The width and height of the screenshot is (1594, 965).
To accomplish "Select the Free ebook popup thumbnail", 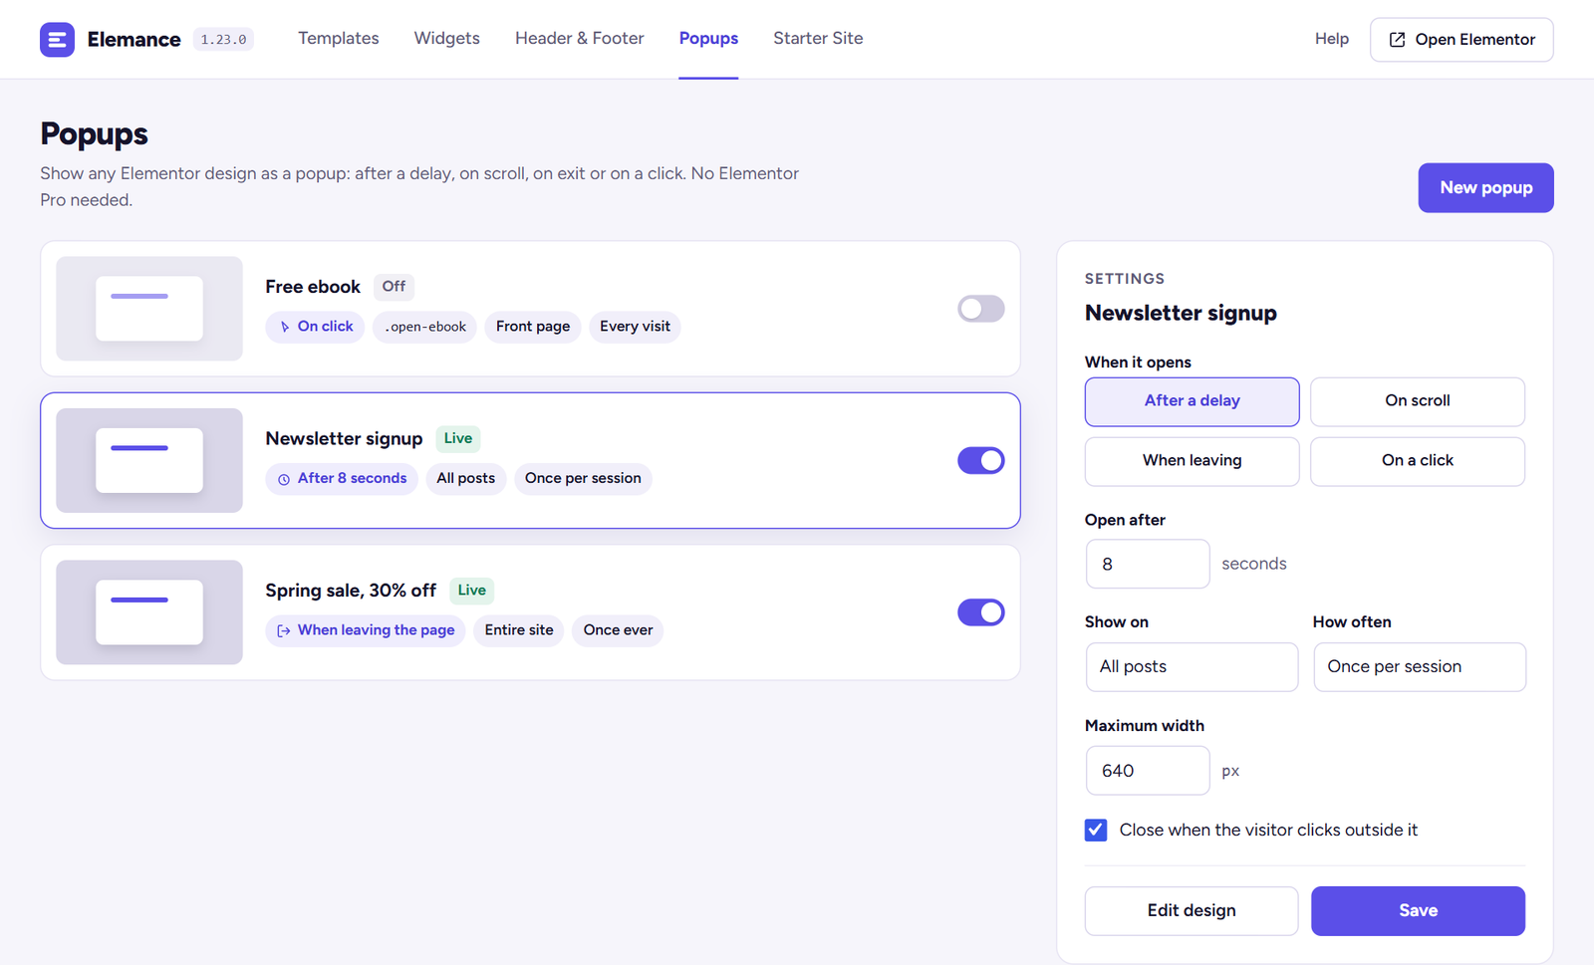I will [149, 309].
